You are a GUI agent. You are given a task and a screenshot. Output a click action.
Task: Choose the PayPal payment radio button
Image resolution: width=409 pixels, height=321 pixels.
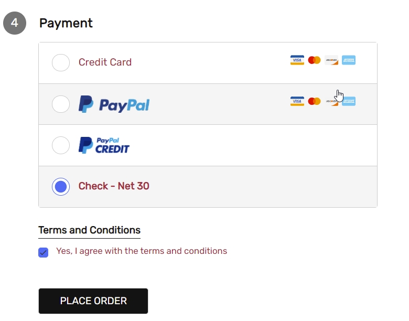[x=61, y=104]
